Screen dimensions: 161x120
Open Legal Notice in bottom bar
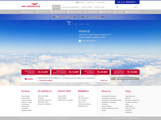click(41, 118)
